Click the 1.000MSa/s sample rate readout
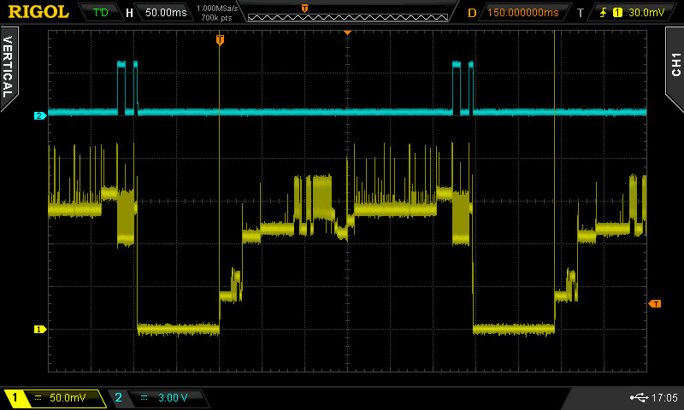684x410 pixels. (x=217, y=9)
